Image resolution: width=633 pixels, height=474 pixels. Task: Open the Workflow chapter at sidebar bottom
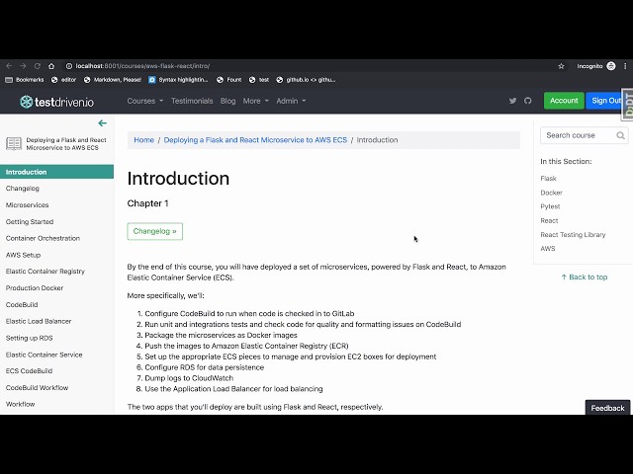point(20,404)
